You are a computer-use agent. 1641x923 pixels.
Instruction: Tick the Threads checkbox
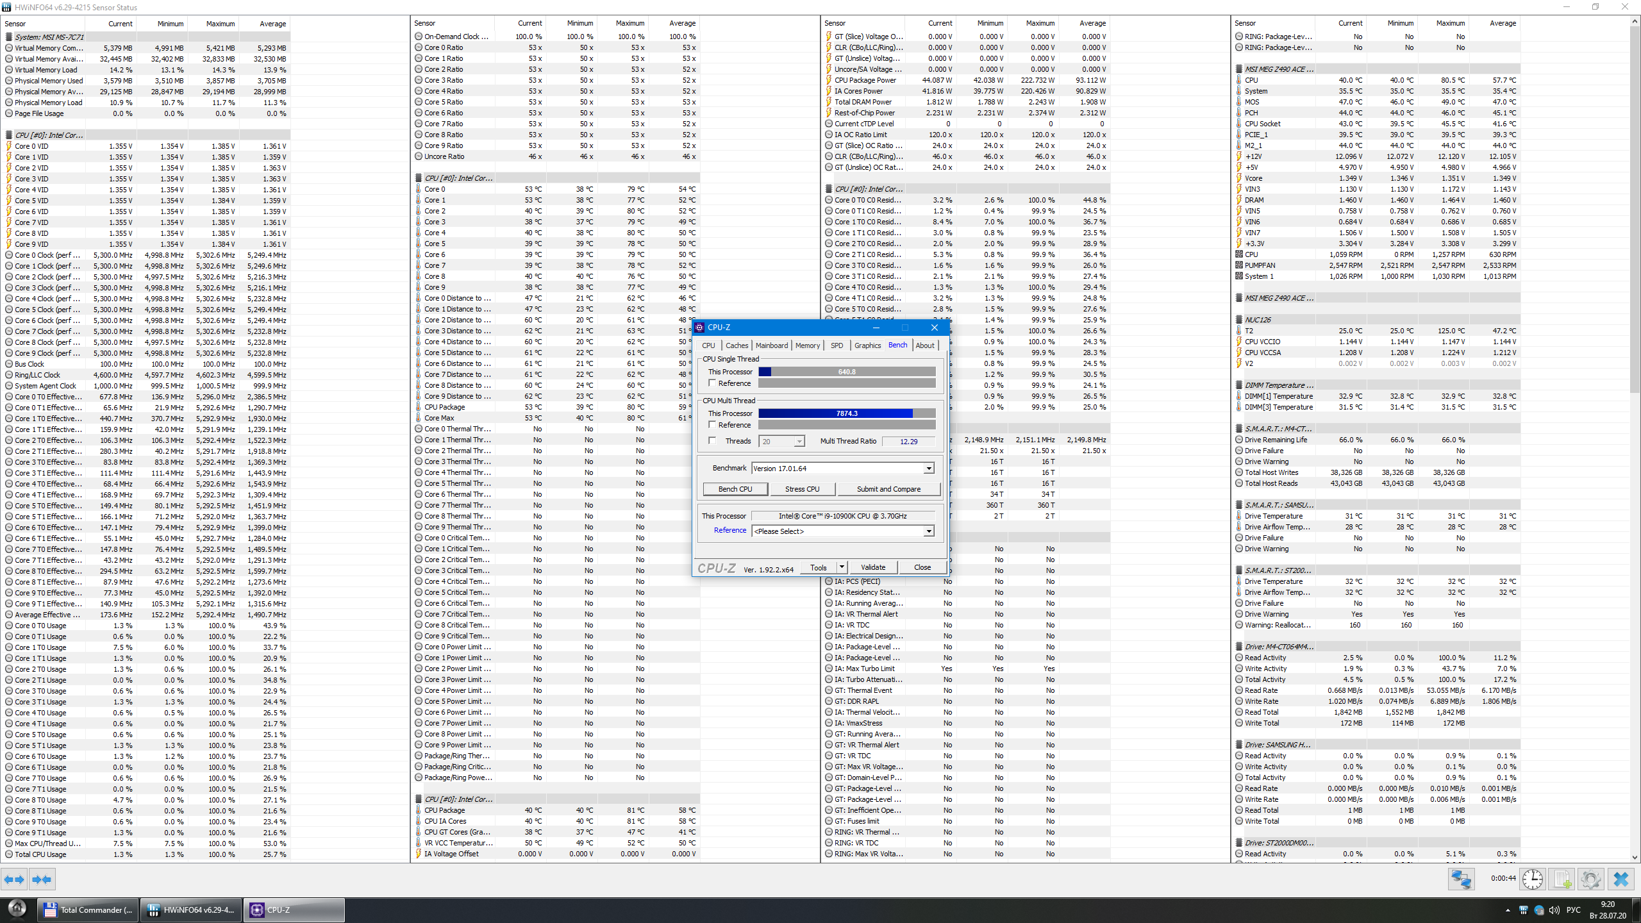[712, 441]
